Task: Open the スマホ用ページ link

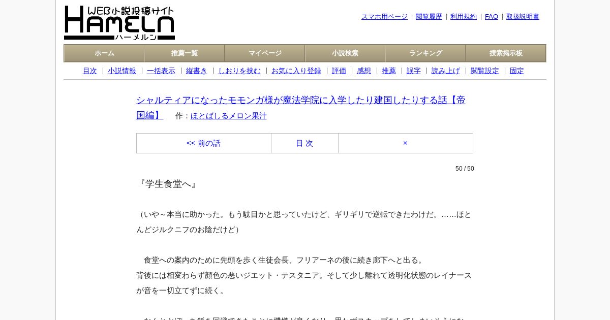Action: tap(384, 17)
